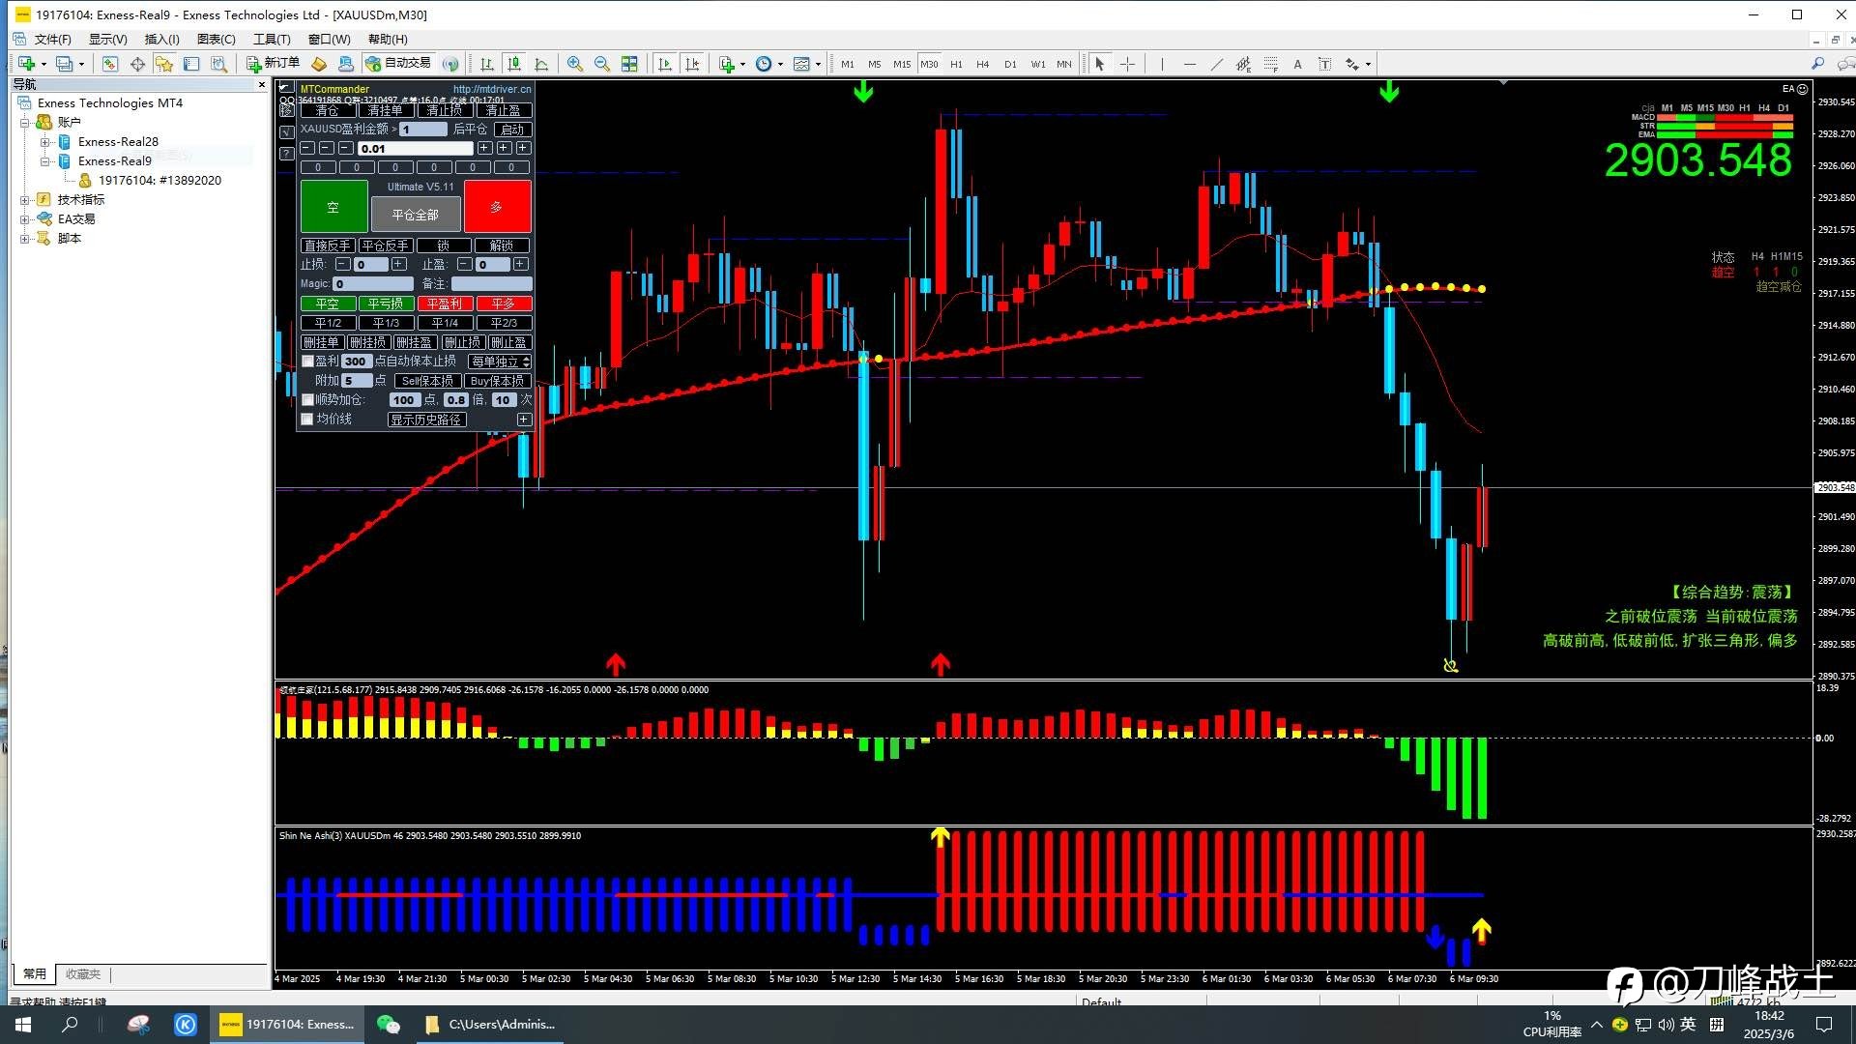Click the red 多 buy button
The image size is (1856, 1044).
point(497,207)
